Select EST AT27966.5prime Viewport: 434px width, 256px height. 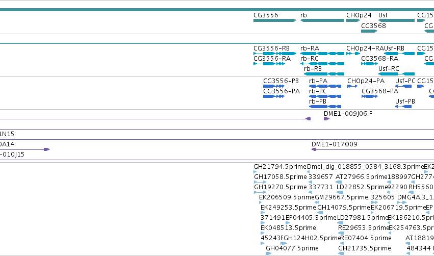(x=339, y=182)
